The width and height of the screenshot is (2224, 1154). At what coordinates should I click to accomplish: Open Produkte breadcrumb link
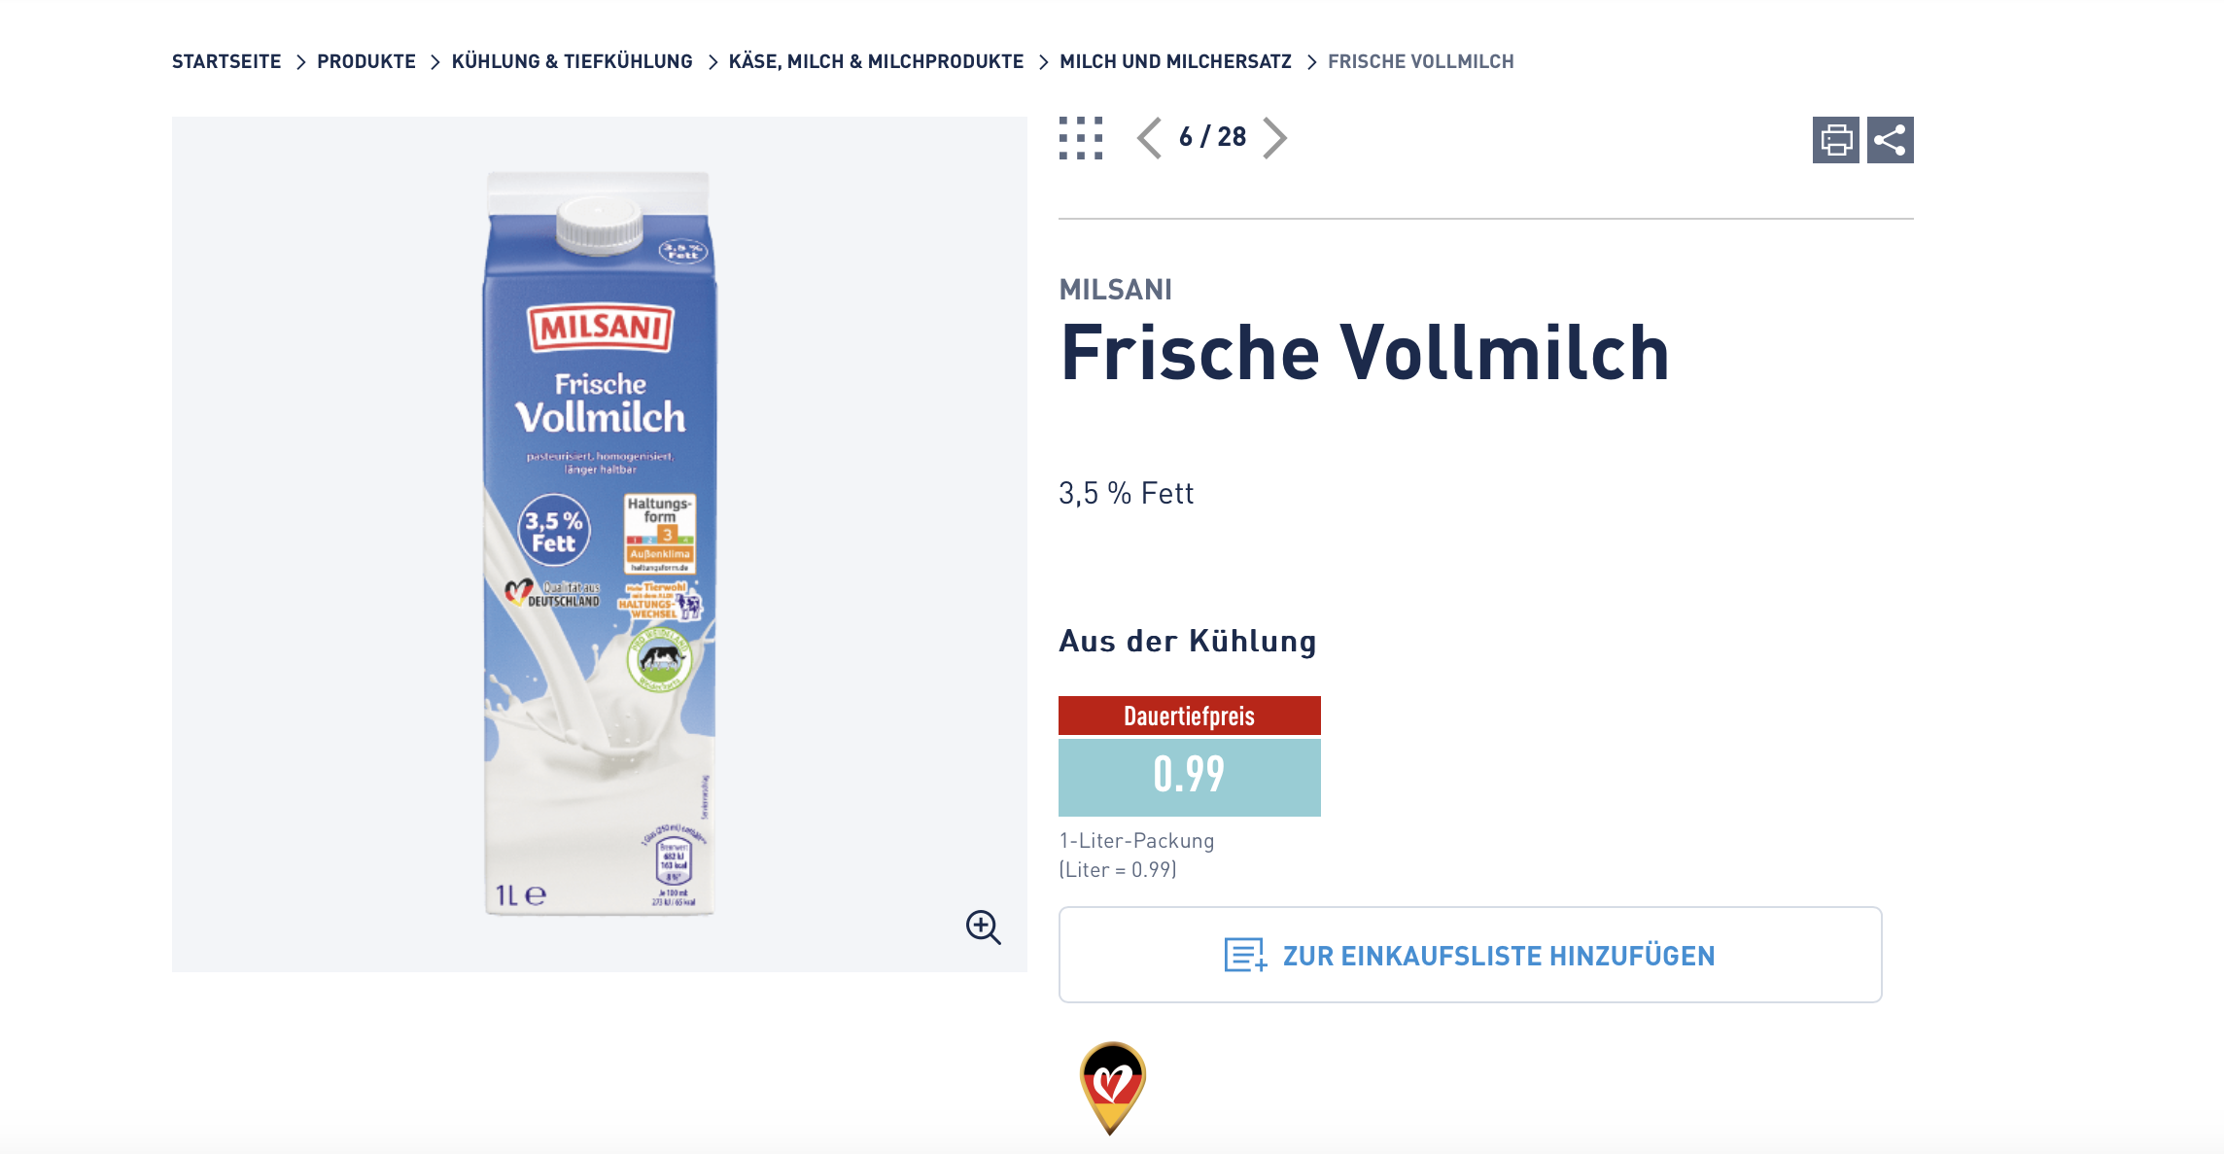(366, 61)
